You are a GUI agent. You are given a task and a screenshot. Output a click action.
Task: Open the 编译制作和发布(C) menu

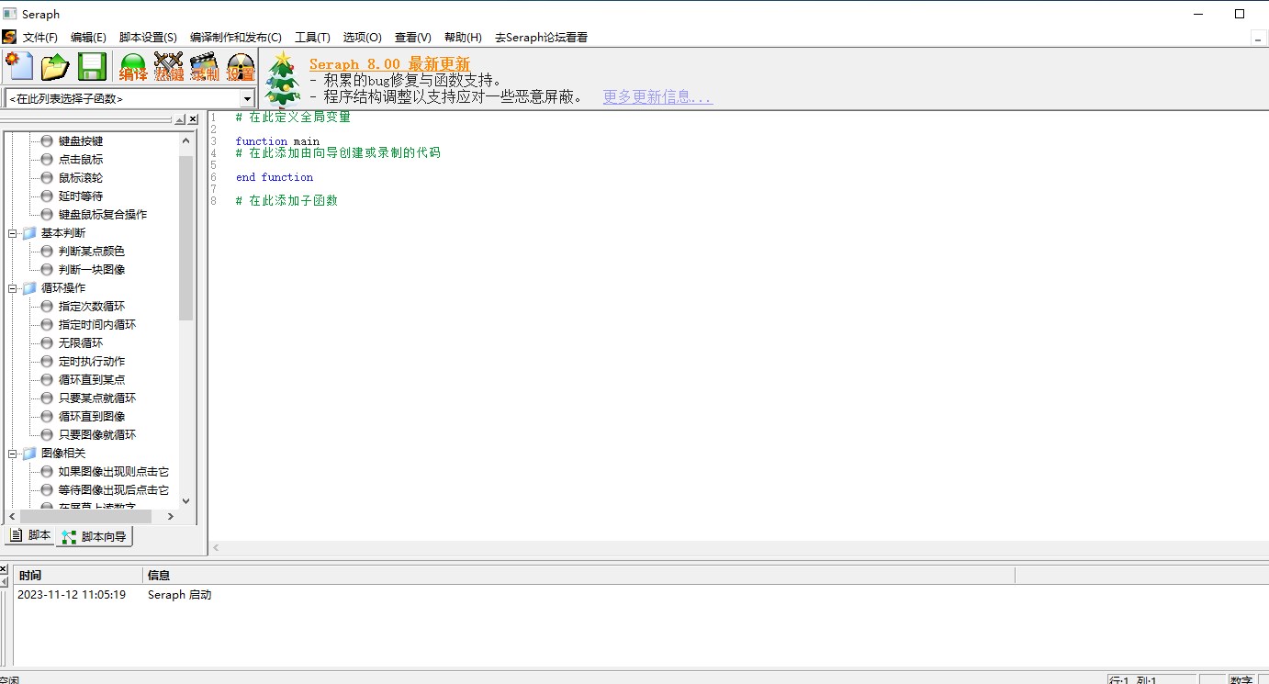(x=236, y=38)
